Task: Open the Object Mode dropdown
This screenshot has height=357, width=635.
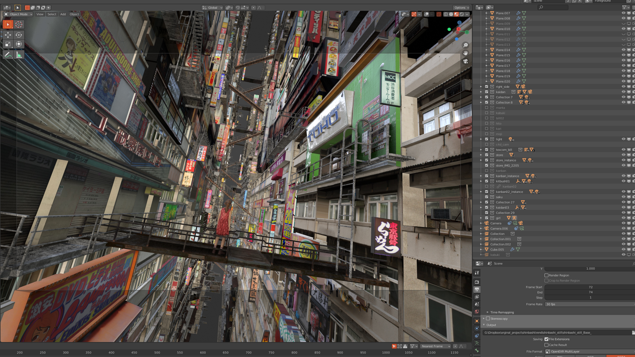Action: 18,14
